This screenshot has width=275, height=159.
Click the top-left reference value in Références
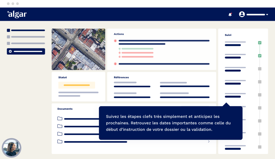(132, 87)
